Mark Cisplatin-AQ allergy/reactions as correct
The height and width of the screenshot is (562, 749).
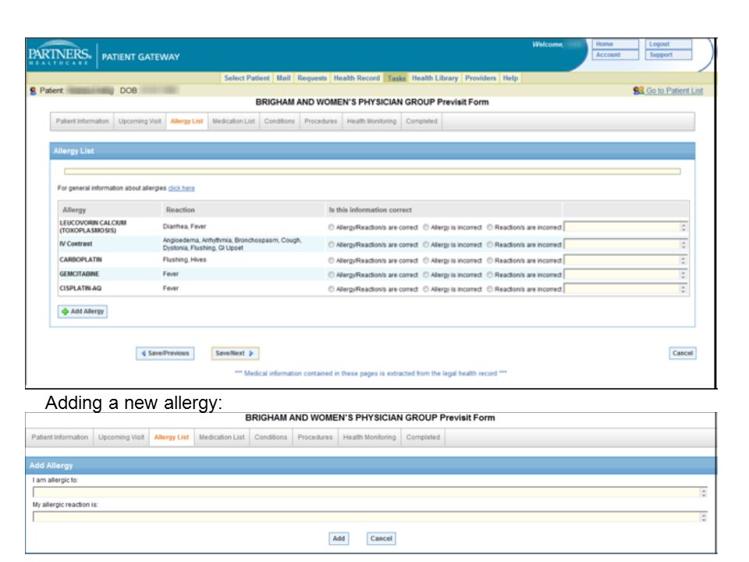(331, 289)
